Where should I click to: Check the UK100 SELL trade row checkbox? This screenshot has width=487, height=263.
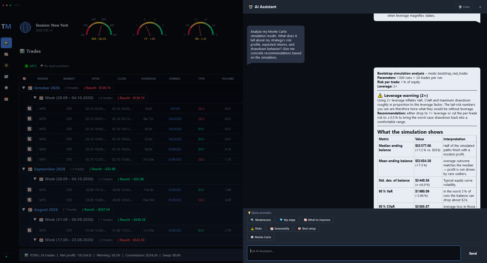[30, 109]
